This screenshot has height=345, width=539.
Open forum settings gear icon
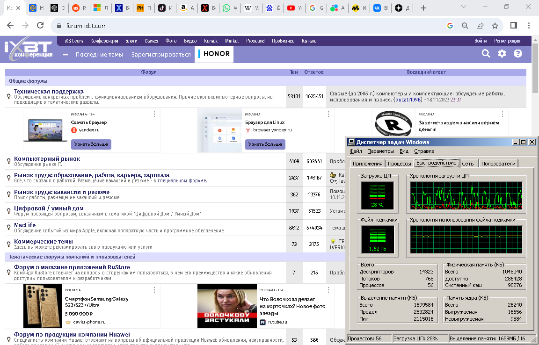(502, 54)
